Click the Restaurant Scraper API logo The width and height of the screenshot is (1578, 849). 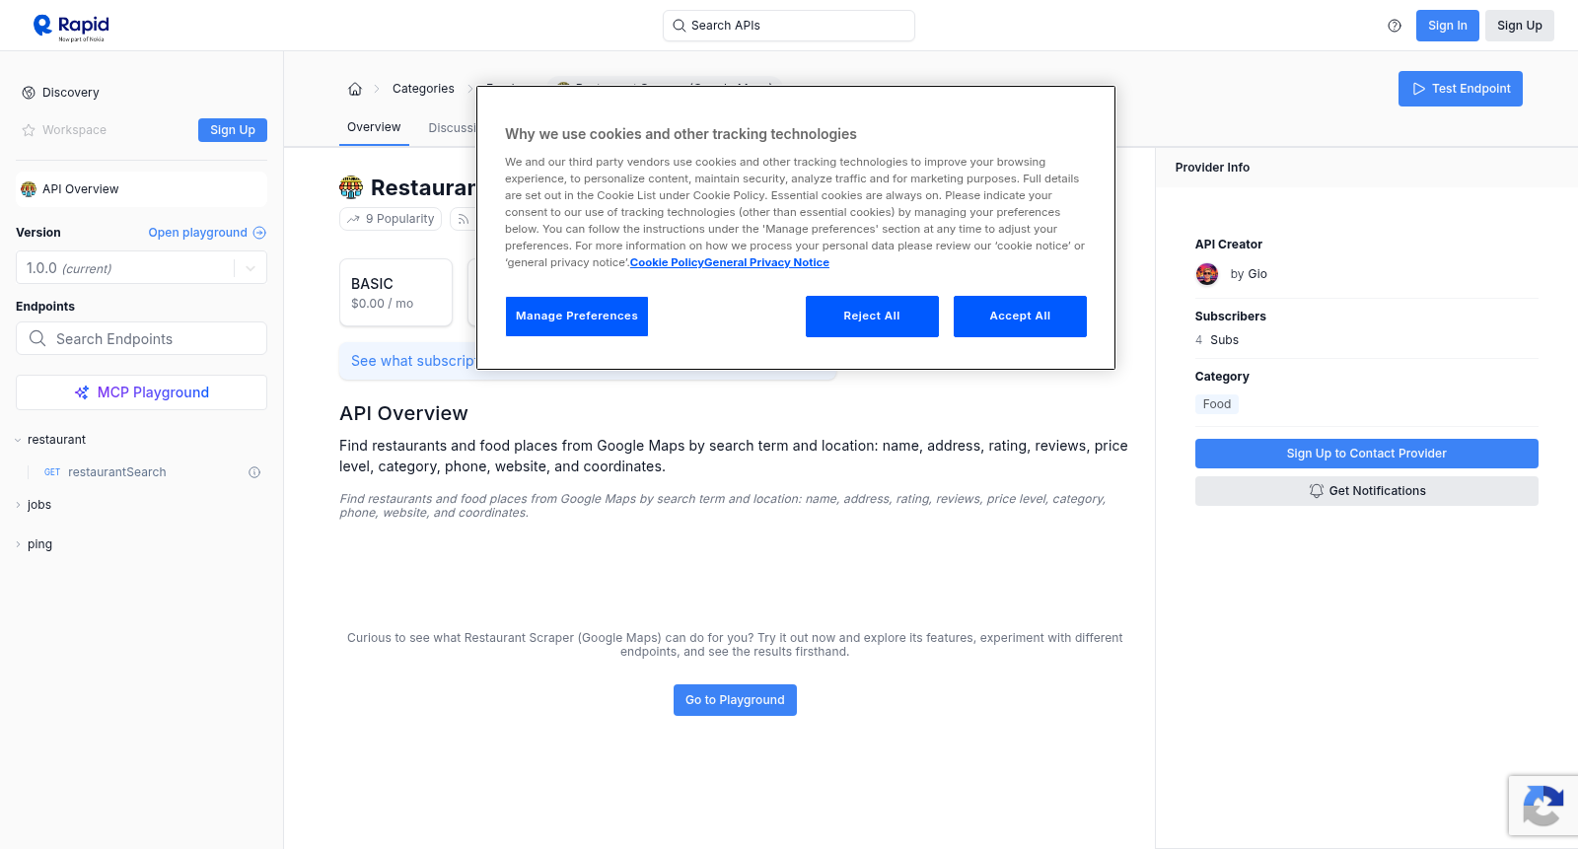(351, 187)
